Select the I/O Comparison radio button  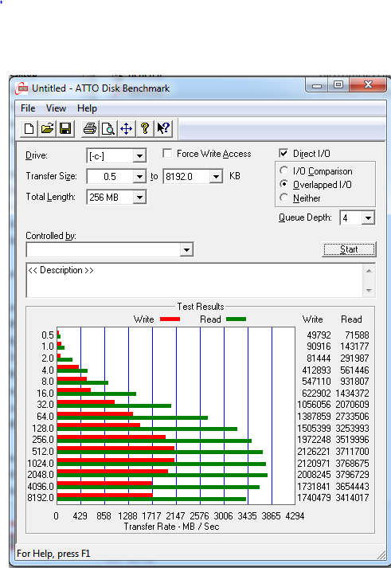284,170
